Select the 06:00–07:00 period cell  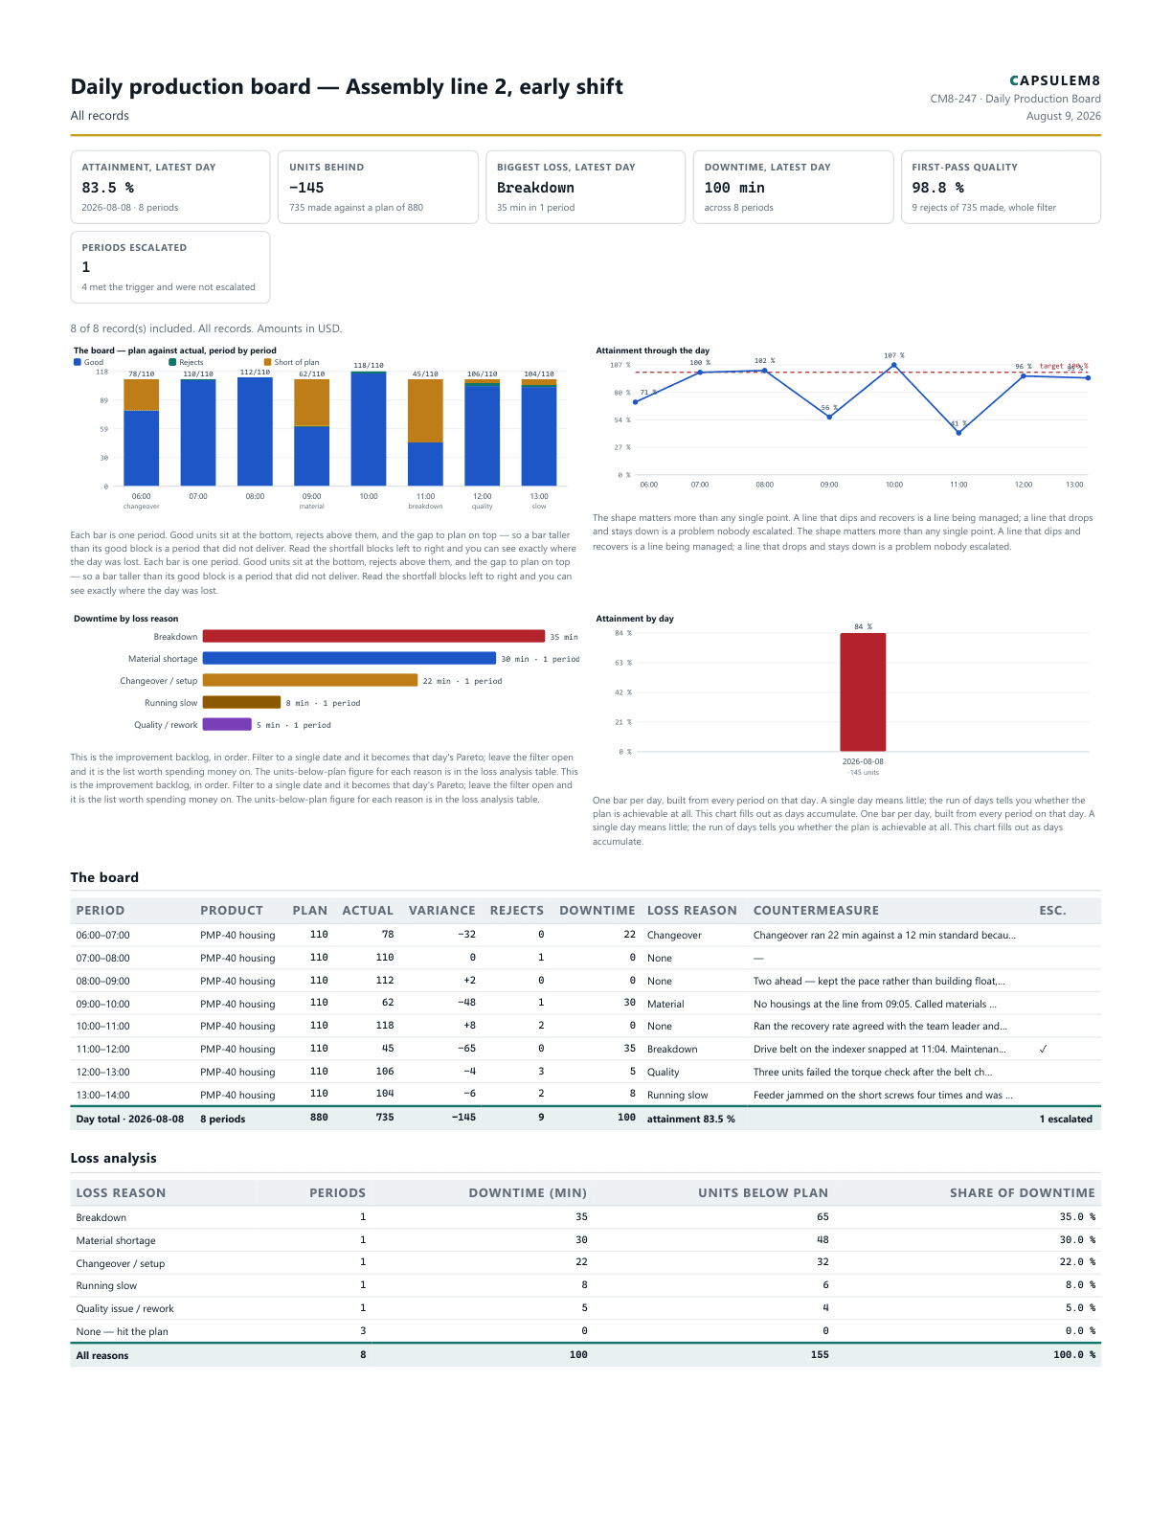(x=103, y=936)
